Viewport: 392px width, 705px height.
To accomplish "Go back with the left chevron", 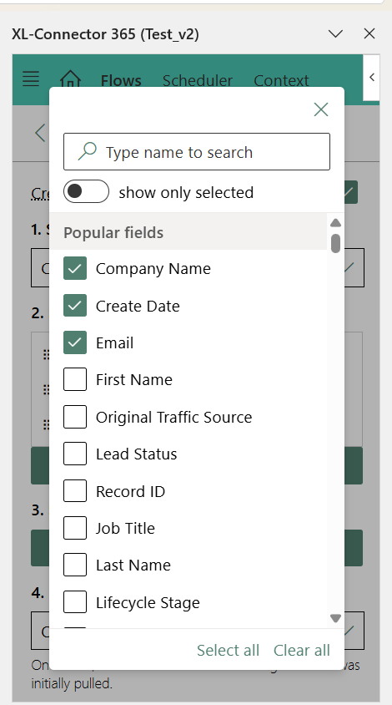I will [40, 133].
